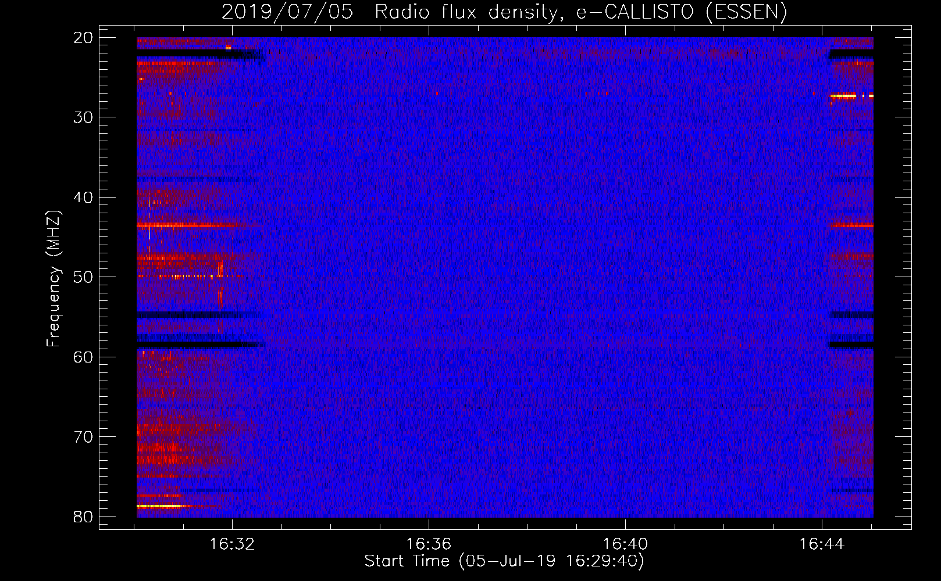This screenshot has width=941, height=581.
Task: Click the 40 frequency tick label
Action: [83, 197]
